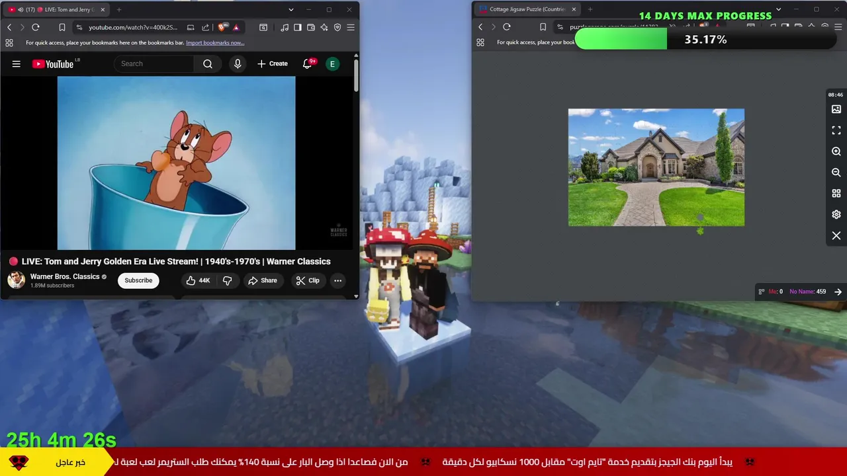The image size is (847, 476).
Task: Open Brave Rewards triangle icon in YouTube window
Action: 236,27
